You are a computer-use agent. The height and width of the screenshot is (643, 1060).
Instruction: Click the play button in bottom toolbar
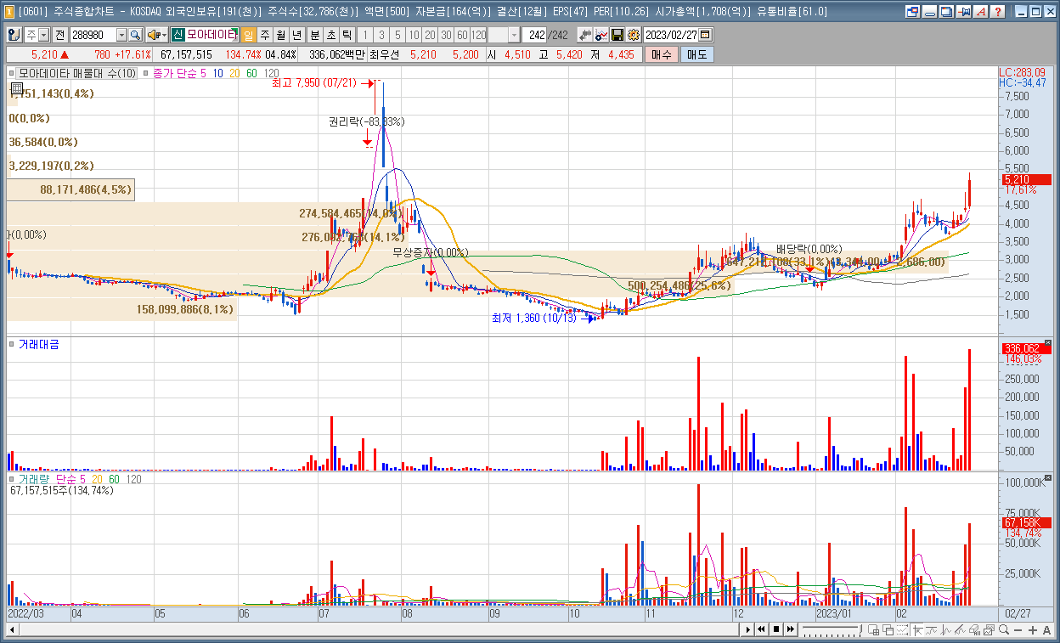pyautogui.click(x=748, y=629)
